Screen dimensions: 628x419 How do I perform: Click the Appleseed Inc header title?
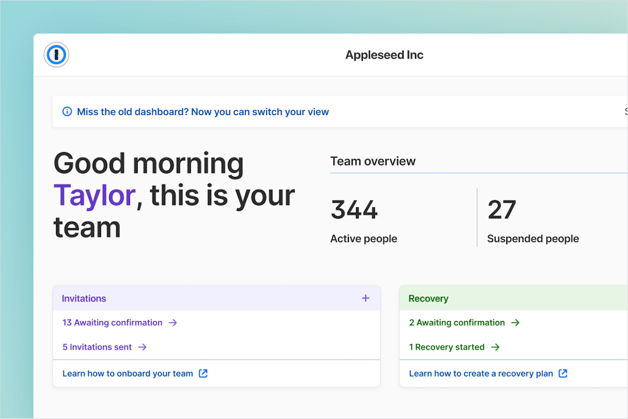[384, 55]
